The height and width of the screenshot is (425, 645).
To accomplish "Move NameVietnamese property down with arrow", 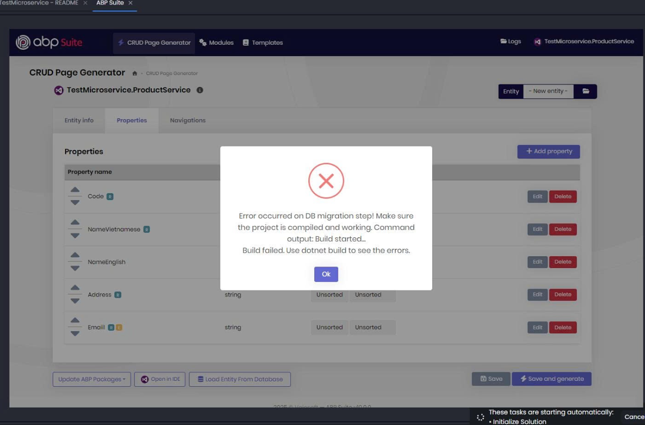I will click(x=75, y=236).
